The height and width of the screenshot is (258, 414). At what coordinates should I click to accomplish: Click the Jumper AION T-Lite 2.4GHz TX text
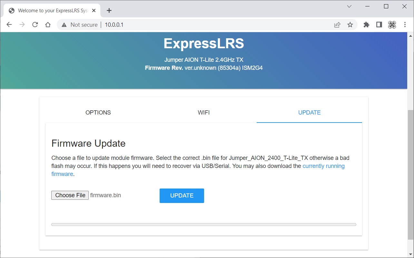(204, 60)
